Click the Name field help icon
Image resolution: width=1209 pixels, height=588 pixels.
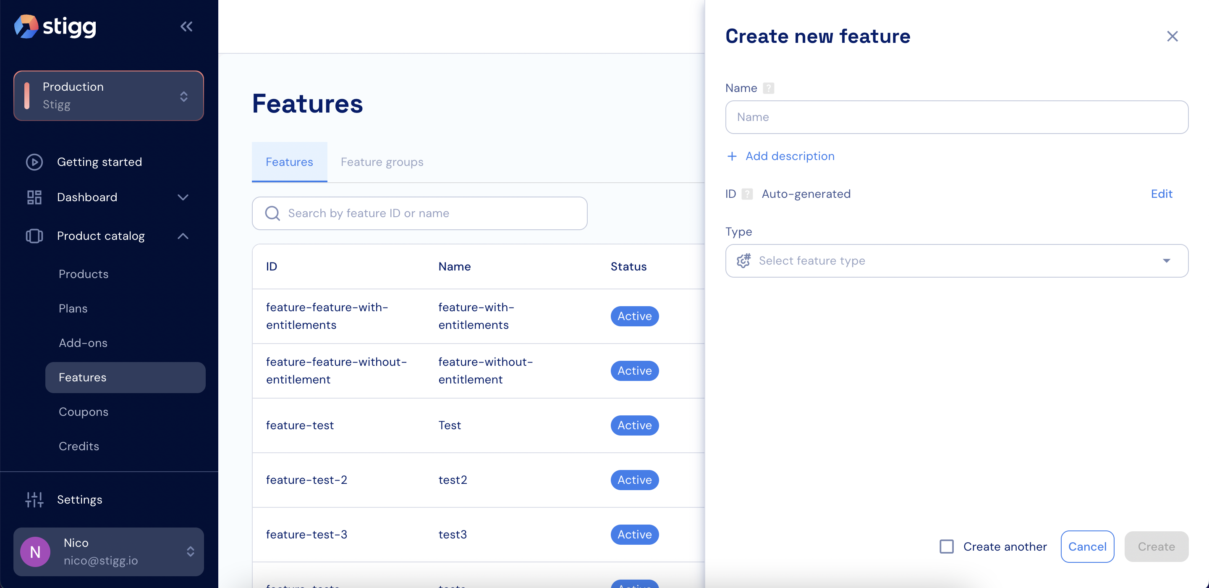pyautogui.click(x=768, y=88)
